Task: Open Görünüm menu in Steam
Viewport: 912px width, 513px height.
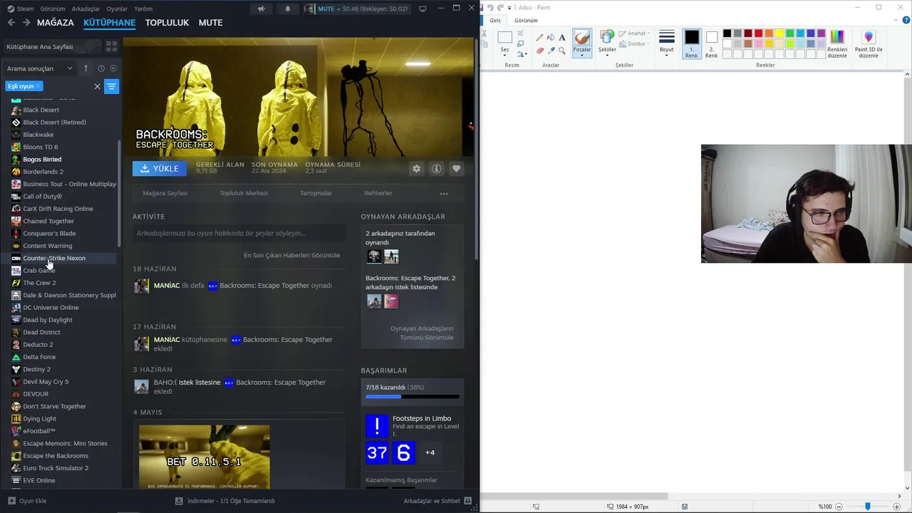Action: [53, 9]
